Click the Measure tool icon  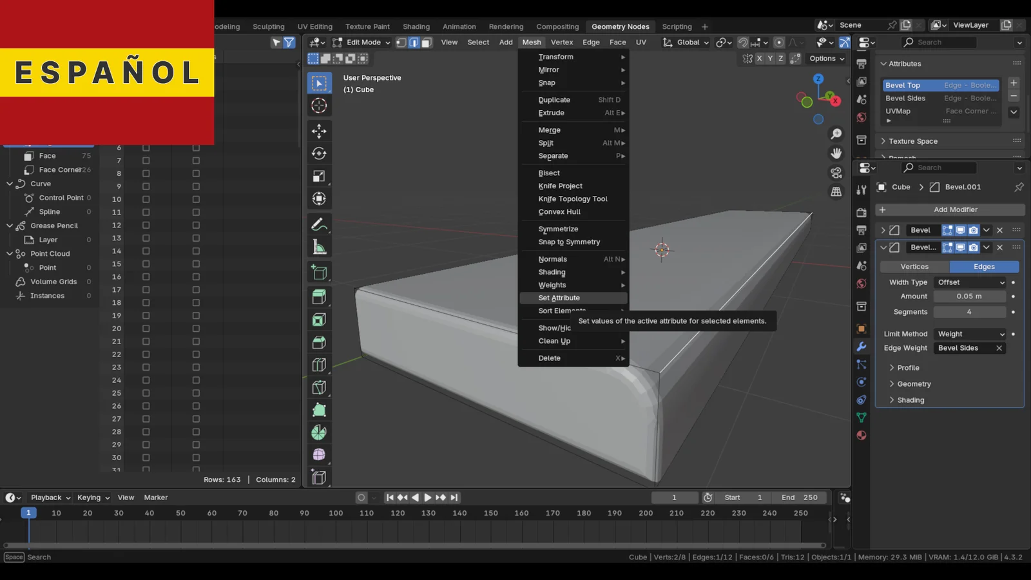coord(319,247)
